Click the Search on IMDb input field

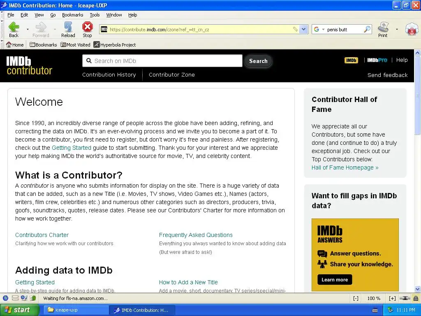click(x=162, y=61)
